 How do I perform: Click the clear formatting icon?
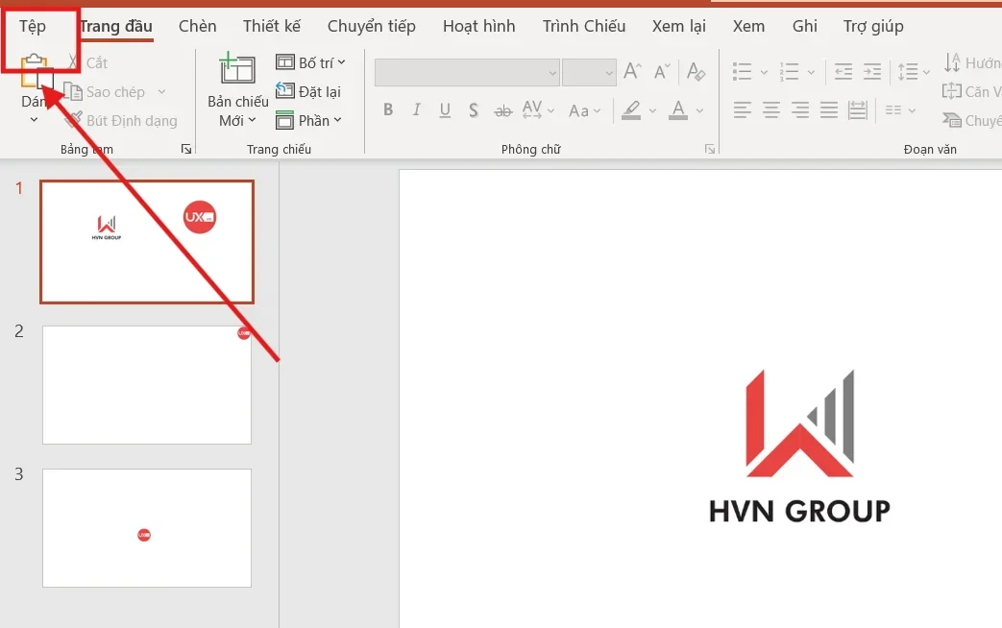point(696,71)
